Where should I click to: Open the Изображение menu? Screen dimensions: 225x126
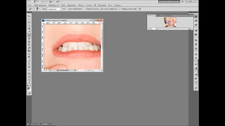pyautogui.click(x=54, y=5)
